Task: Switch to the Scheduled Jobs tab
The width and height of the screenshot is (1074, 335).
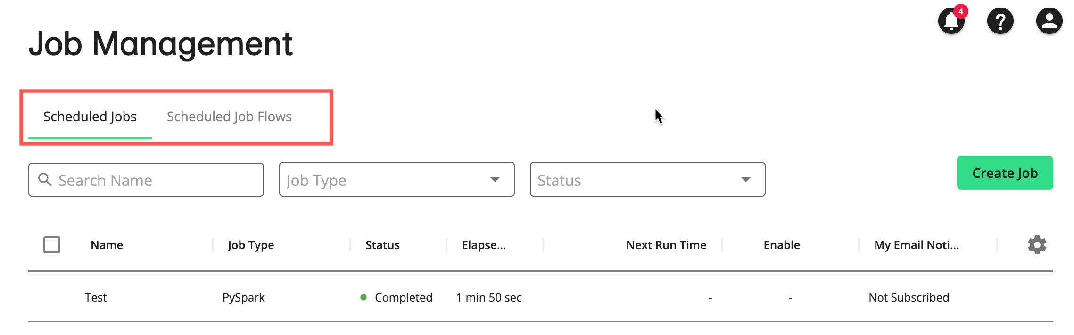Action: 90,117
